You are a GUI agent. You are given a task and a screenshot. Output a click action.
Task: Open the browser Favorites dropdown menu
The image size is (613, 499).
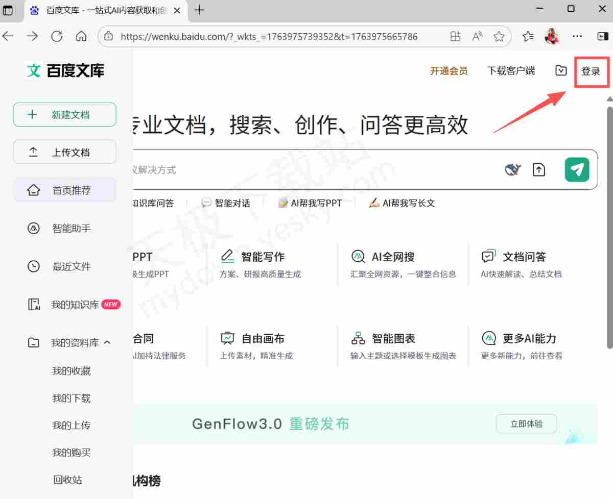pos(528,36)
